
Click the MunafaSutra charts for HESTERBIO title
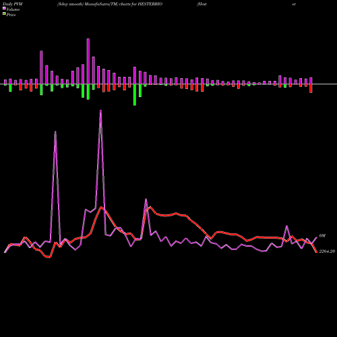[x=110, y=4]
